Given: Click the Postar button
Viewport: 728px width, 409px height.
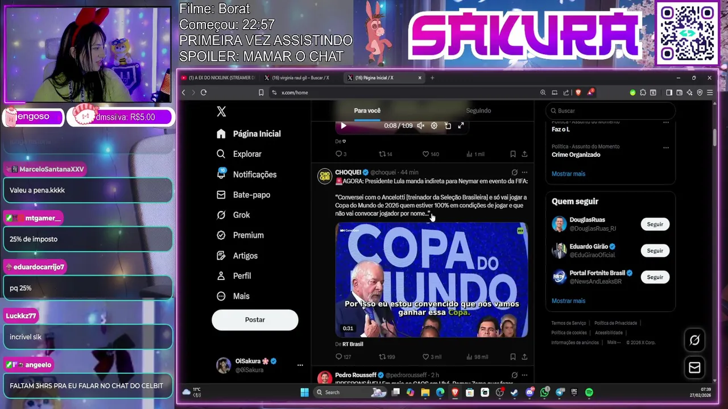Looking at the screenshot, I should coord(255,320).
